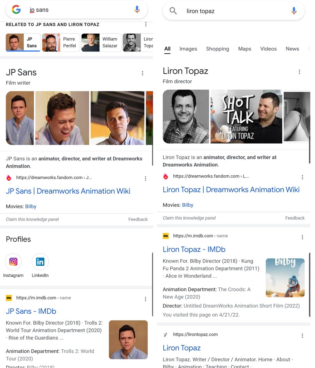Image resolution: width=315 pixels, height=368 pixels.
Task: Tap fandom flame favicon in JP Sans panel
Action: [9, 178]
